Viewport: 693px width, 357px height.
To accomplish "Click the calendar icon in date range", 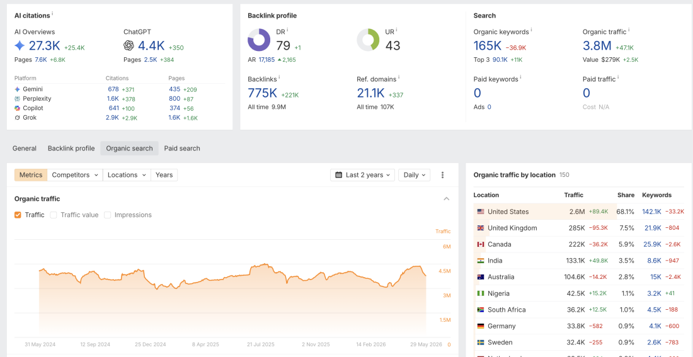I will (x=339, y=175).
